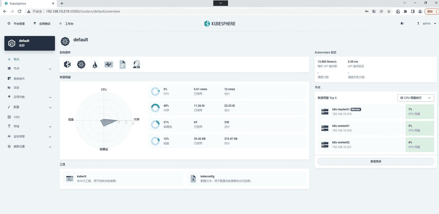Open the 平台管理 platform management menu
Screen dimensions: 439x214
[x=16, y=24]
